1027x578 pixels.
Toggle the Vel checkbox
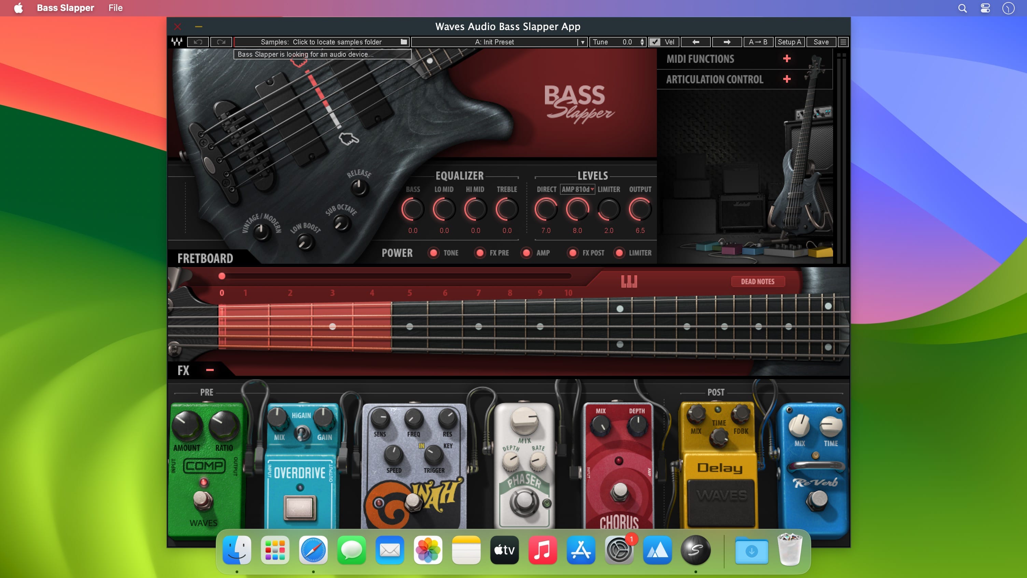coord(655,42)
